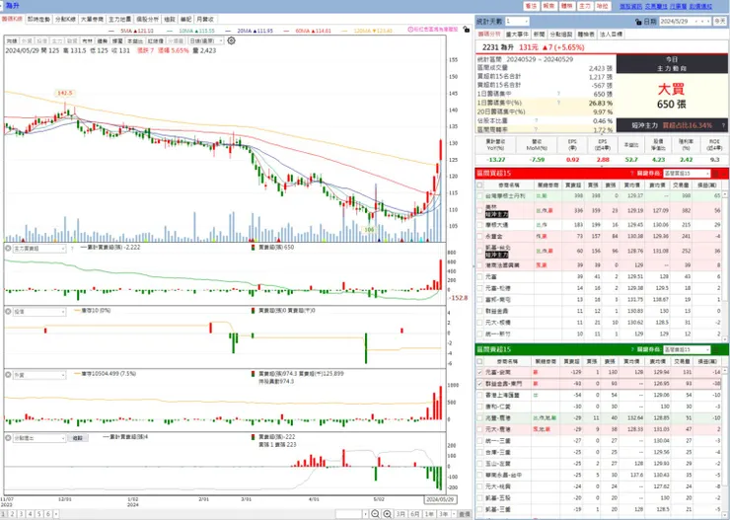Collapse the 外資 sub-chart with its circle icon
The image size is (730, 520).
click(x=8, y=375)
